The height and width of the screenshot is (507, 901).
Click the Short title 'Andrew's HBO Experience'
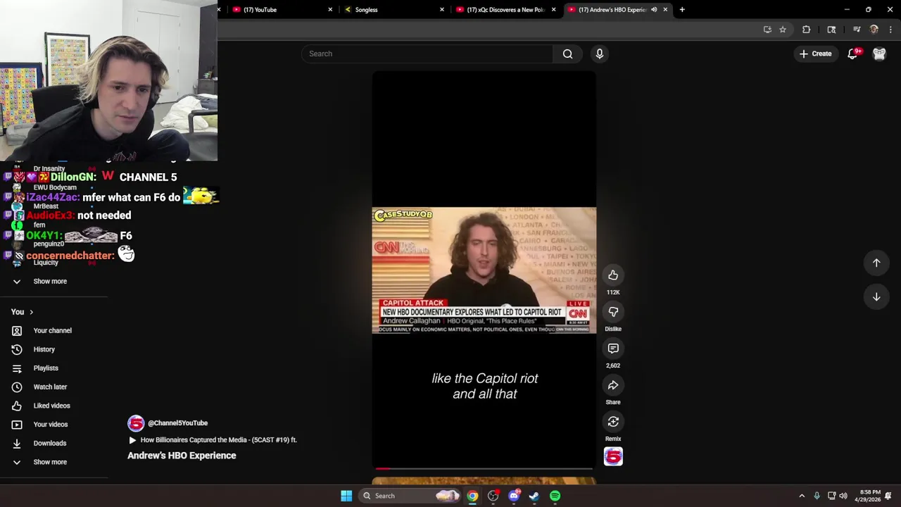[x=182, y=456]
